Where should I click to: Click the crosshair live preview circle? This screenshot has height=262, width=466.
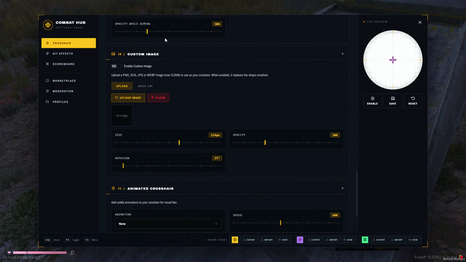pyautogui.click(x=393, y=60)
